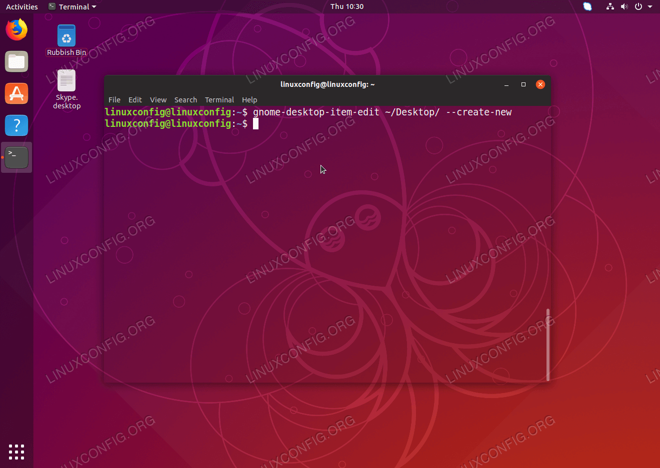Screen dimensions: 660x468
Task: Open the Help dock icon
Action: coord(16,125)
